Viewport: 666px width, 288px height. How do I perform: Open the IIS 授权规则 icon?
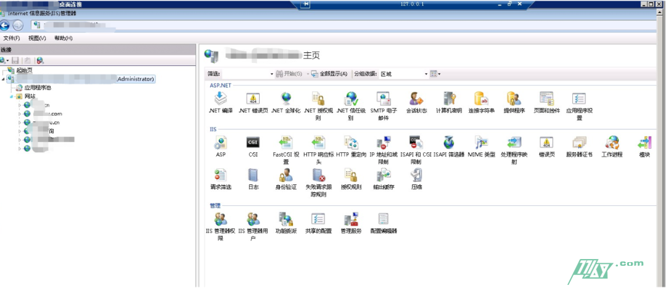click(x=351, y=175)
